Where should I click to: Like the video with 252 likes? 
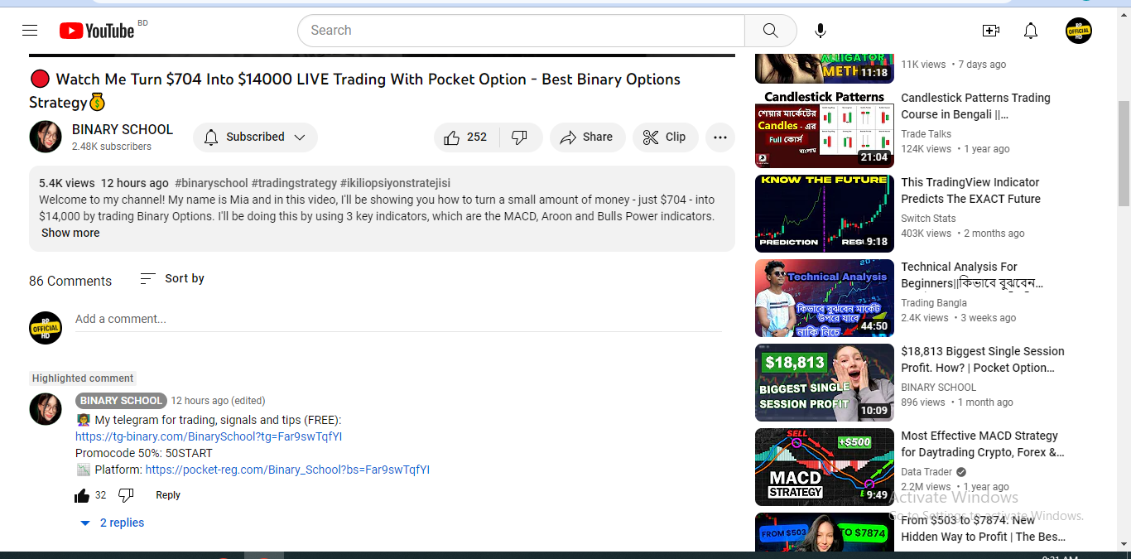pos(466,137)
